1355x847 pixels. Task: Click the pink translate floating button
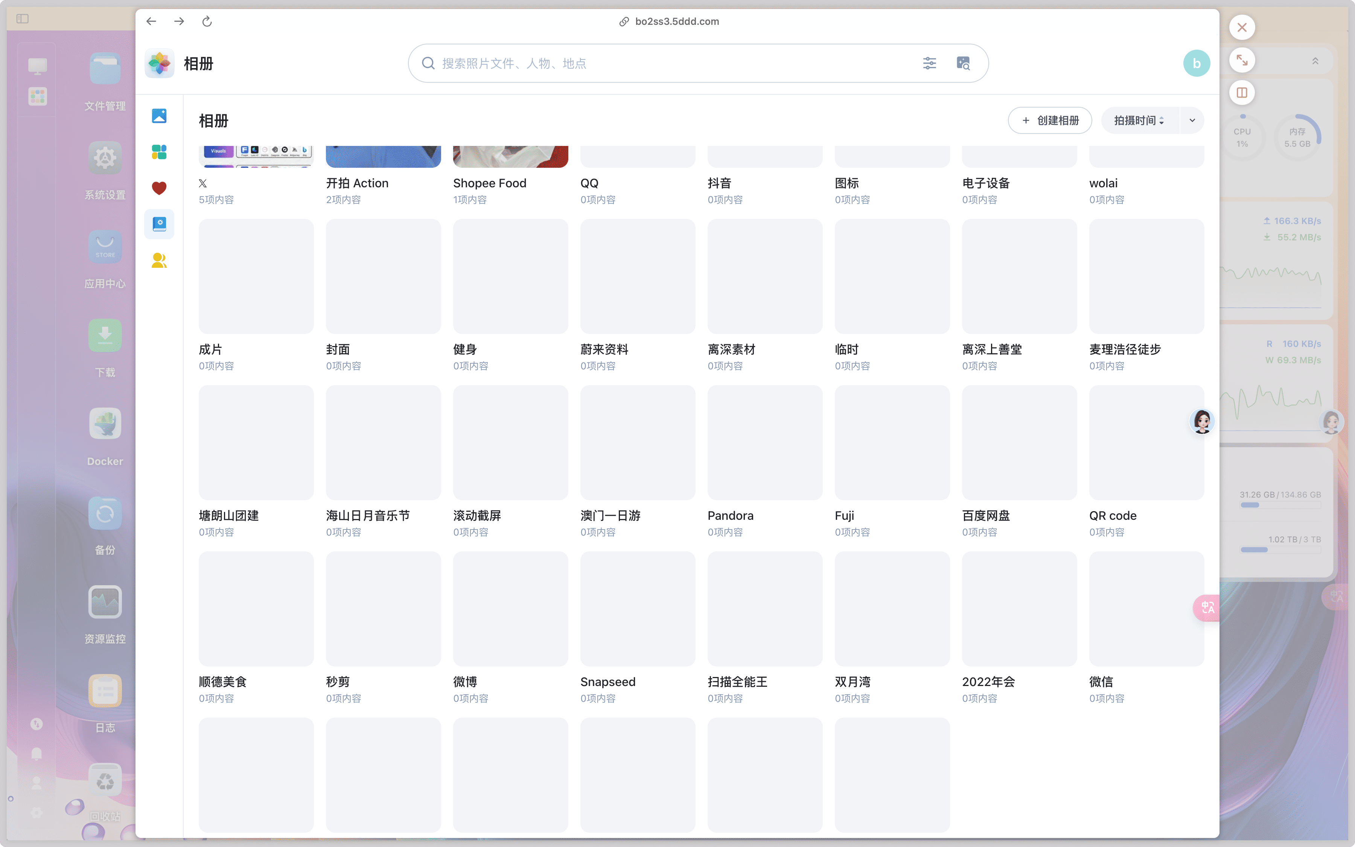click(x=1206, y=608)
